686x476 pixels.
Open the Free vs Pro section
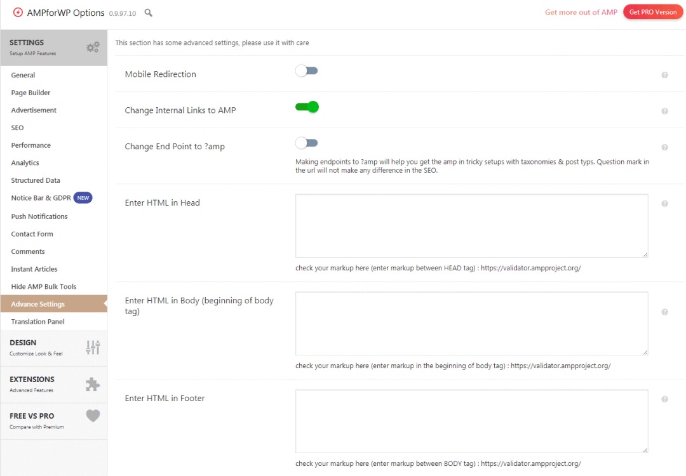pos(54,421)
